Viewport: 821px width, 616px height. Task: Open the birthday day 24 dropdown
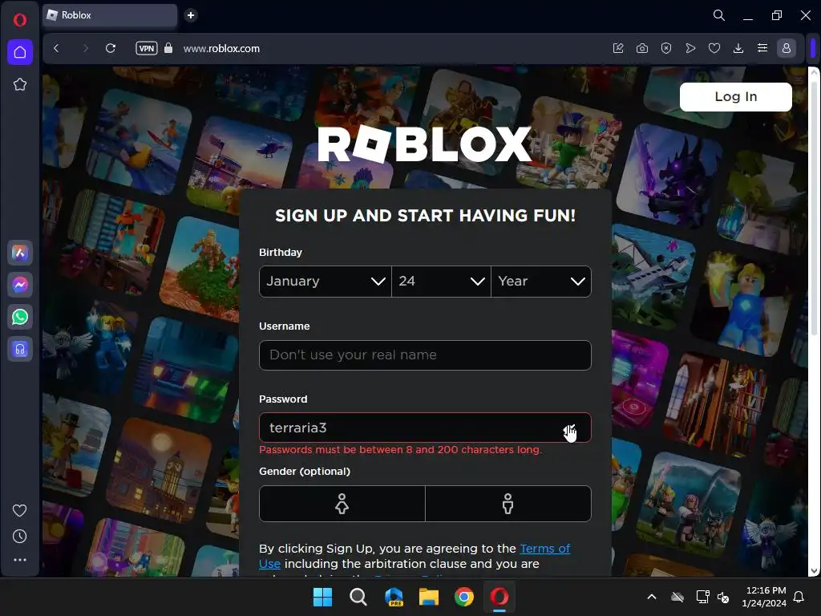click(441, 282)
